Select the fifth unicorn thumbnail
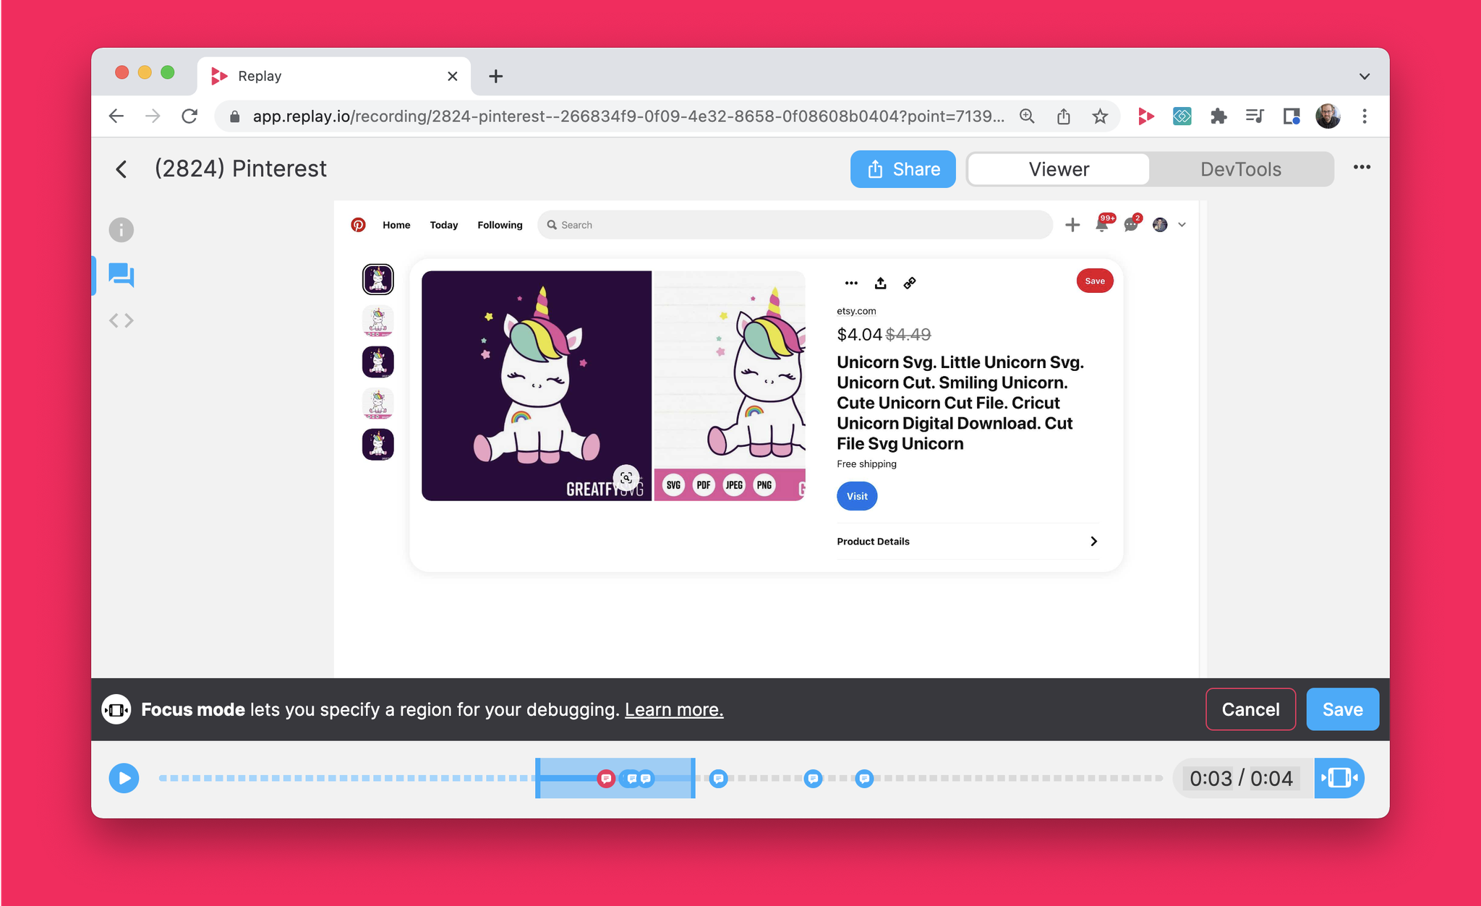 point(377,444)
